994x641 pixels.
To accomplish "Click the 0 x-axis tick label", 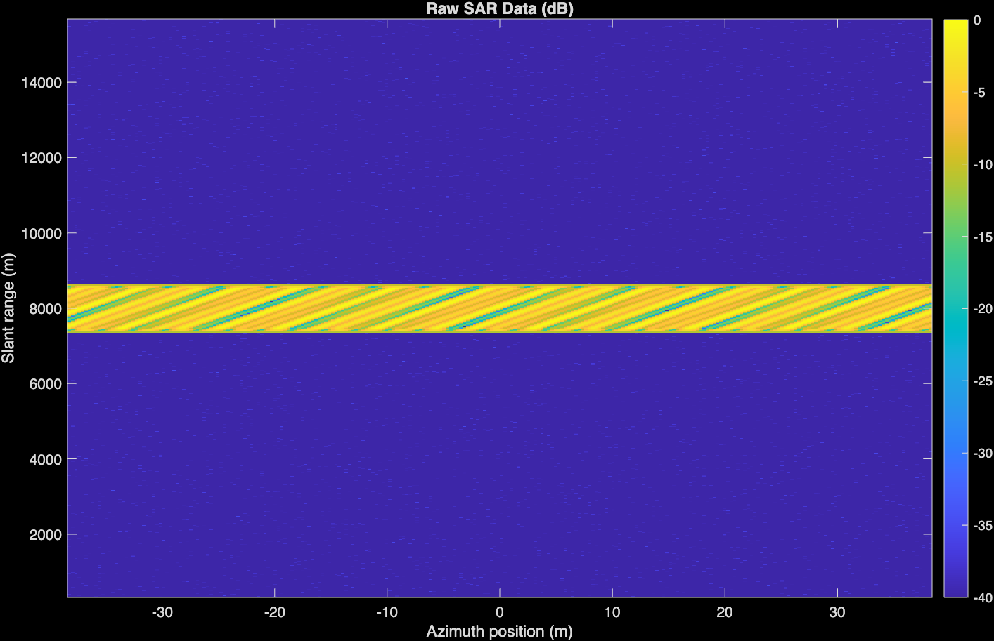I will coord(499,612).
